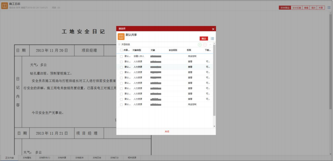Switch to the 正文内容 tab

[9, 158]
